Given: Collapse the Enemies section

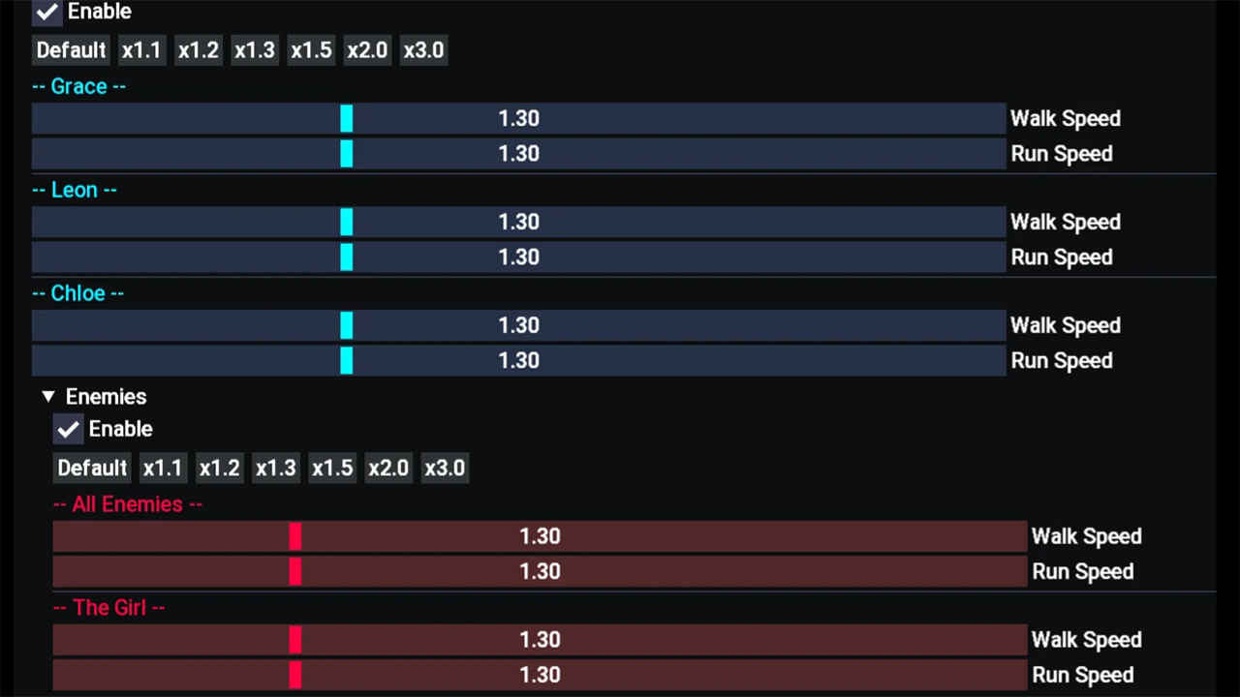Looking at the screenshot, I should [x=48, y=397].
